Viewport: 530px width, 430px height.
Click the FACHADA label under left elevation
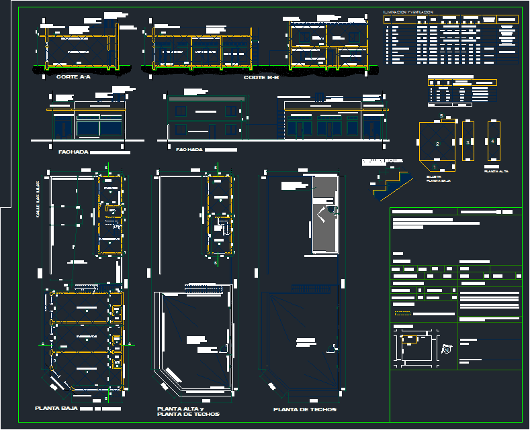73,152
